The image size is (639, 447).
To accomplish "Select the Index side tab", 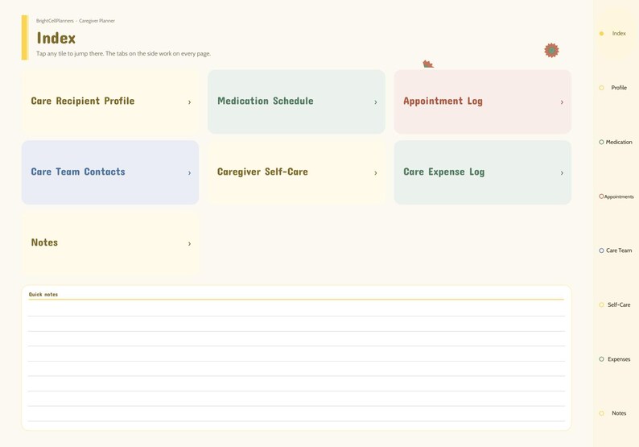I will (616, 34).
